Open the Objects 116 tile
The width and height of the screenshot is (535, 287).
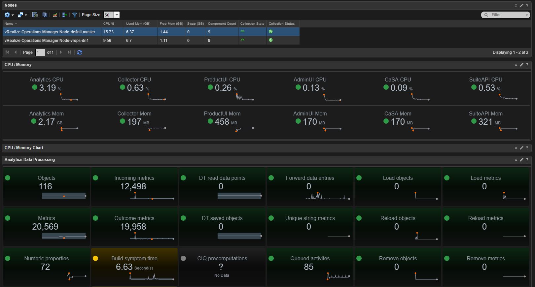[47, 187]
